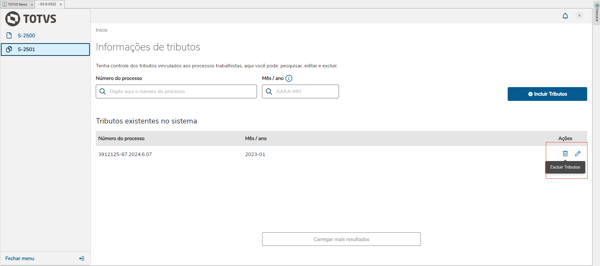Click the TOTVS logo
Image resolution: width=600 pixels, height=266 pixels.
tap(31, 19)
